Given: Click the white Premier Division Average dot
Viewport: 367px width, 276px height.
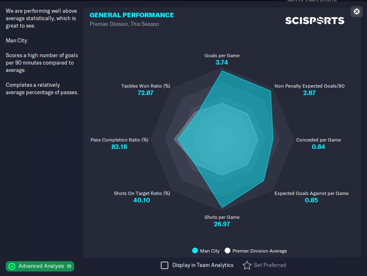Looking at the screenshot, I should click(x=227, y=250).
